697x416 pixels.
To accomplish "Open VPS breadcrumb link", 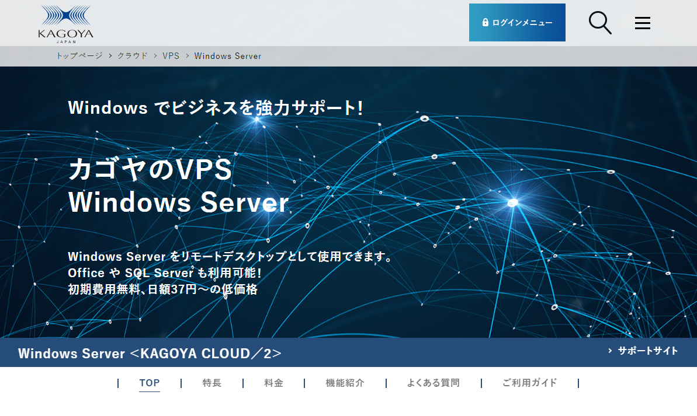I will point(171,56).
